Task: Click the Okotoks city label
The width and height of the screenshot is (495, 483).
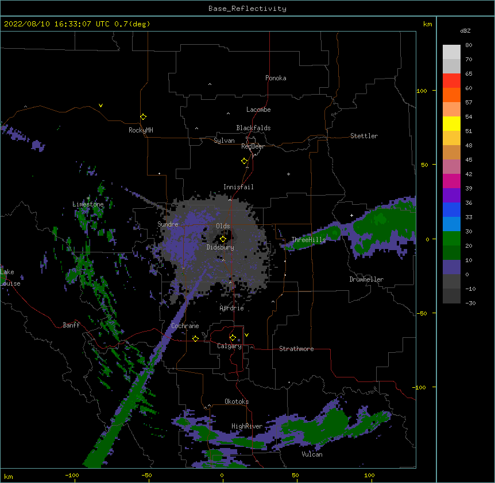Action: (237, 402)
